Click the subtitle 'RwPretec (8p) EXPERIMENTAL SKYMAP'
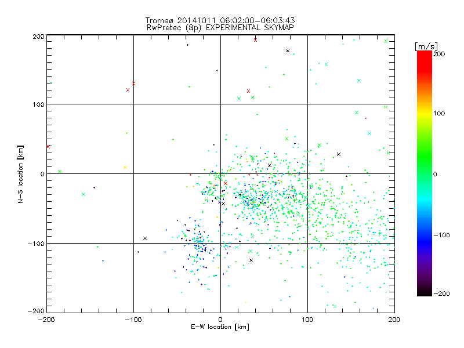This screenshot has height=348, width=464. 220,28
